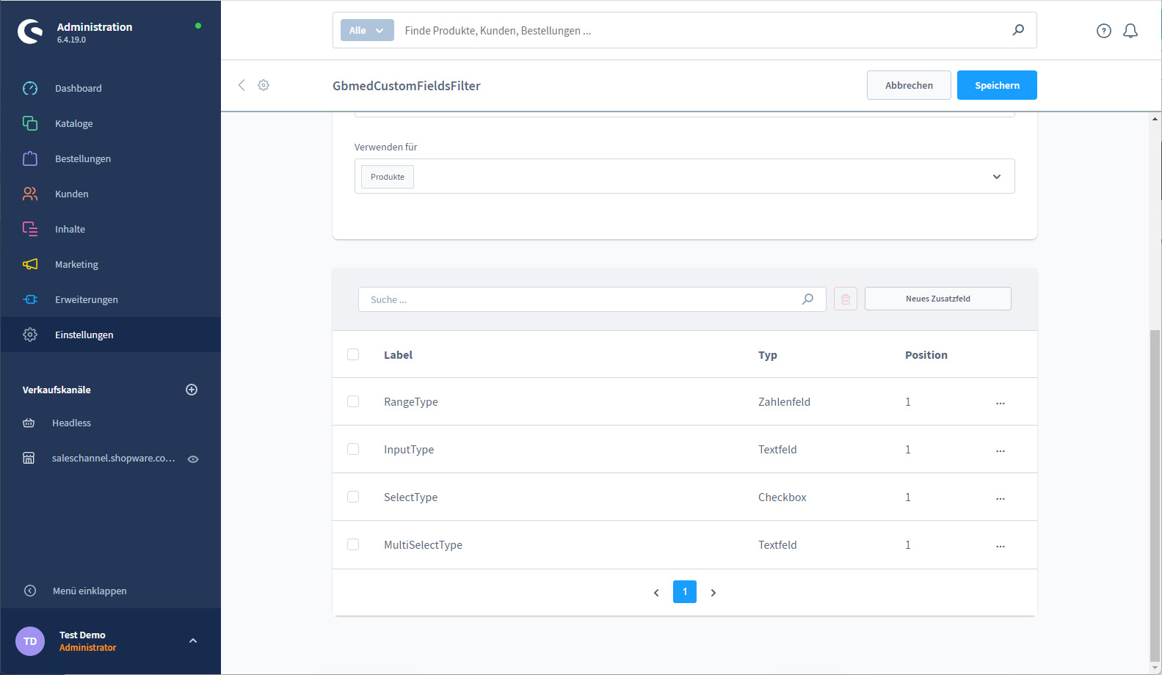Click the Kataloge icon

(30, 123)
